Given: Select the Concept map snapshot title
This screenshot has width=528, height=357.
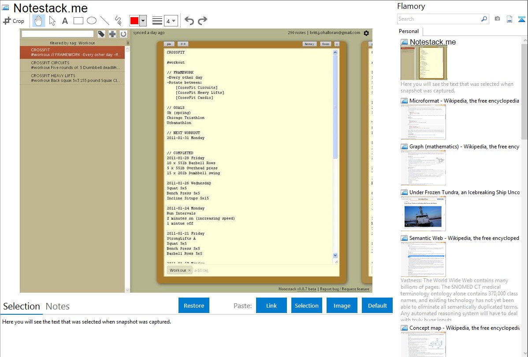Looking at the screenshot, I should (464, 328).
